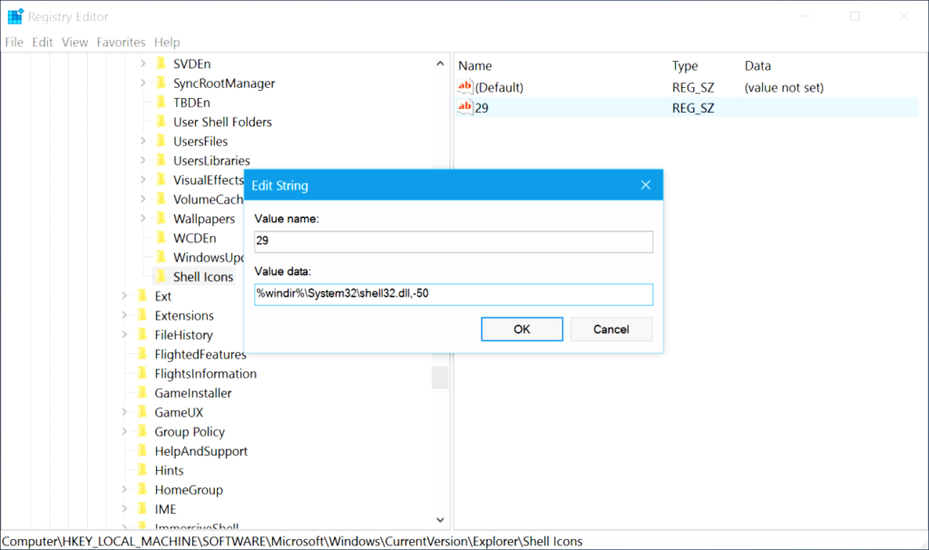Click the folder icon next to WCDEn
The width and height of the screenshot is (929, 550).
pos(161,238)
